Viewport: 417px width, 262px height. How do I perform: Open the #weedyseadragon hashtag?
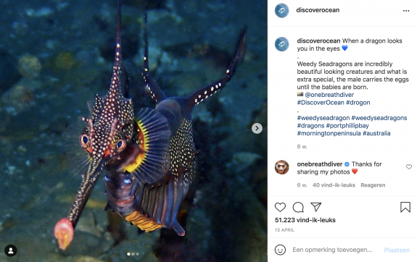pos(323,118)
